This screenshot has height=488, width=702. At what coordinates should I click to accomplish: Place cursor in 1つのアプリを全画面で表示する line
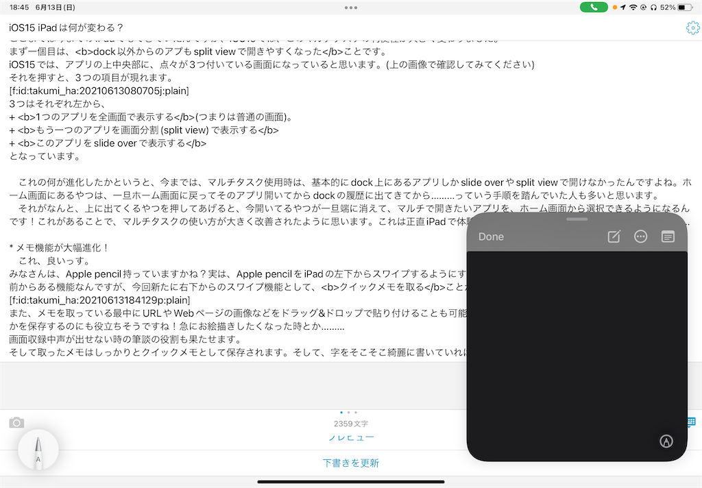pos(151,117)
